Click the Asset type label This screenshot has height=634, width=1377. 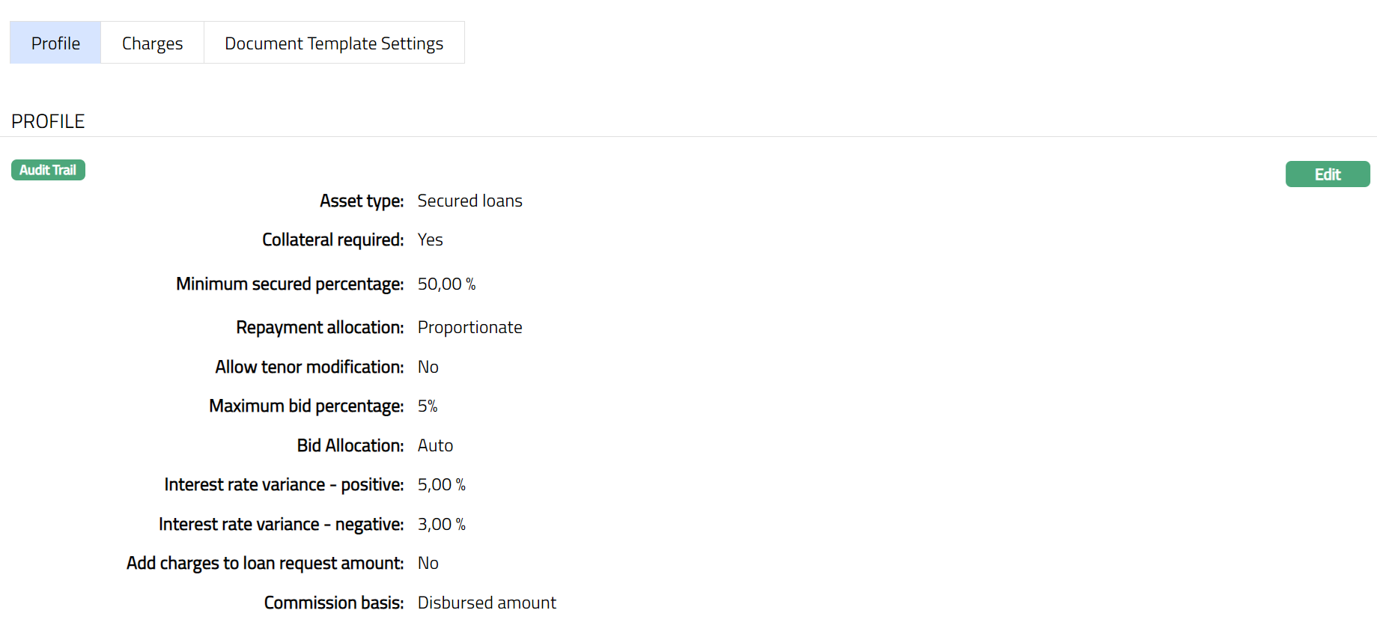[x=362, y=201]
